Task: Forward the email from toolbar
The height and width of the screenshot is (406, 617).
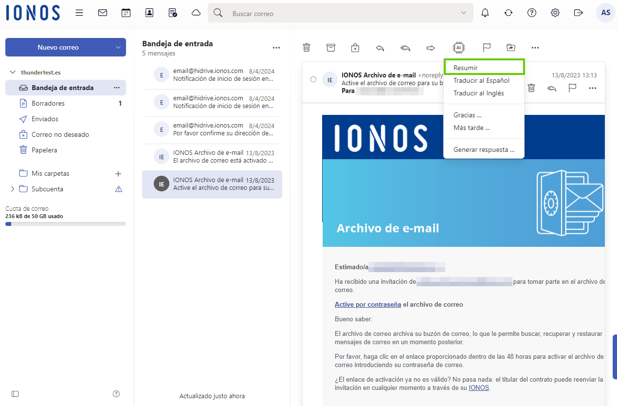Action: 431,48
